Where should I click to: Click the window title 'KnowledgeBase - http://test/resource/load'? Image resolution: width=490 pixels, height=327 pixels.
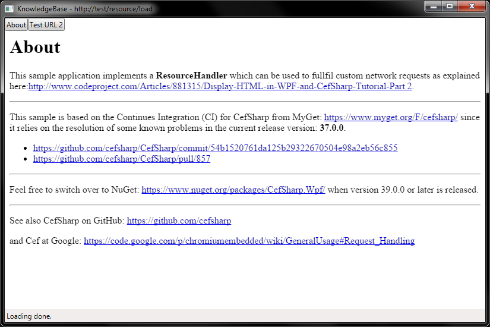click(x=85, y=9)
